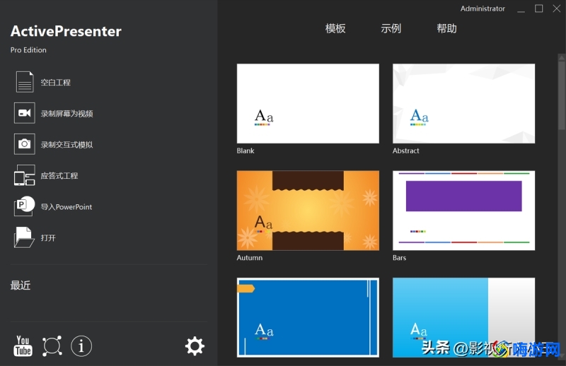Open the 帮助 tab
This screenshot has height=366, width=566.
click(447, 28)
